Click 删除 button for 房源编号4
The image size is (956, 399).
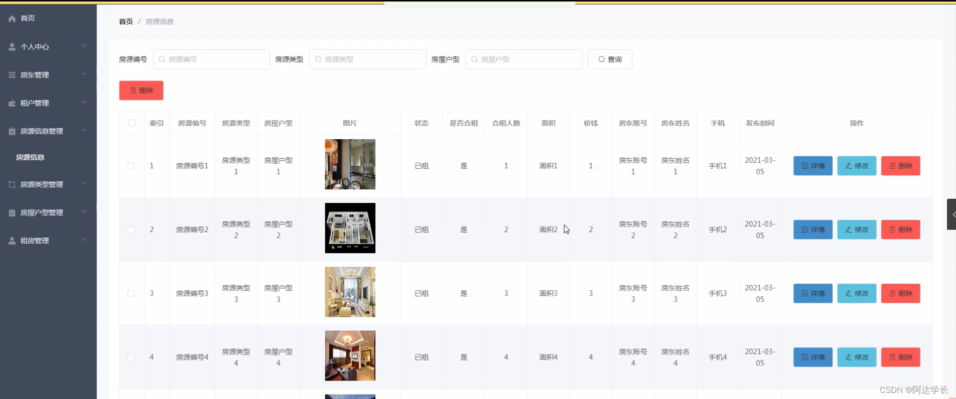[901, 357]
